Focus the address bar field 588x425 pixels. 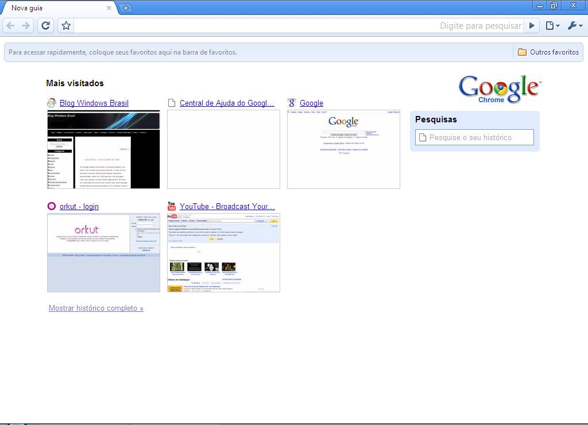[x=298, y=25]
